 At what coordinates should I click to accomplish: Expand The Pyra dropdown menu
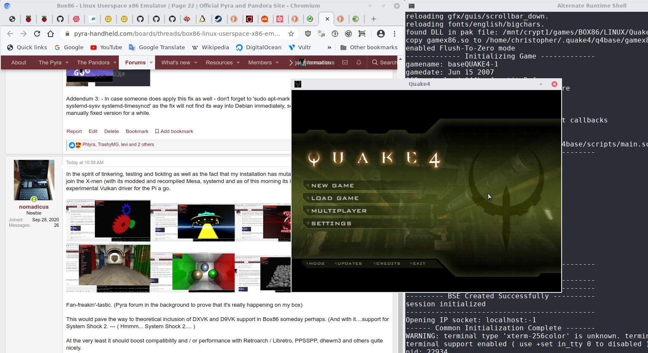tap(67, 63)
